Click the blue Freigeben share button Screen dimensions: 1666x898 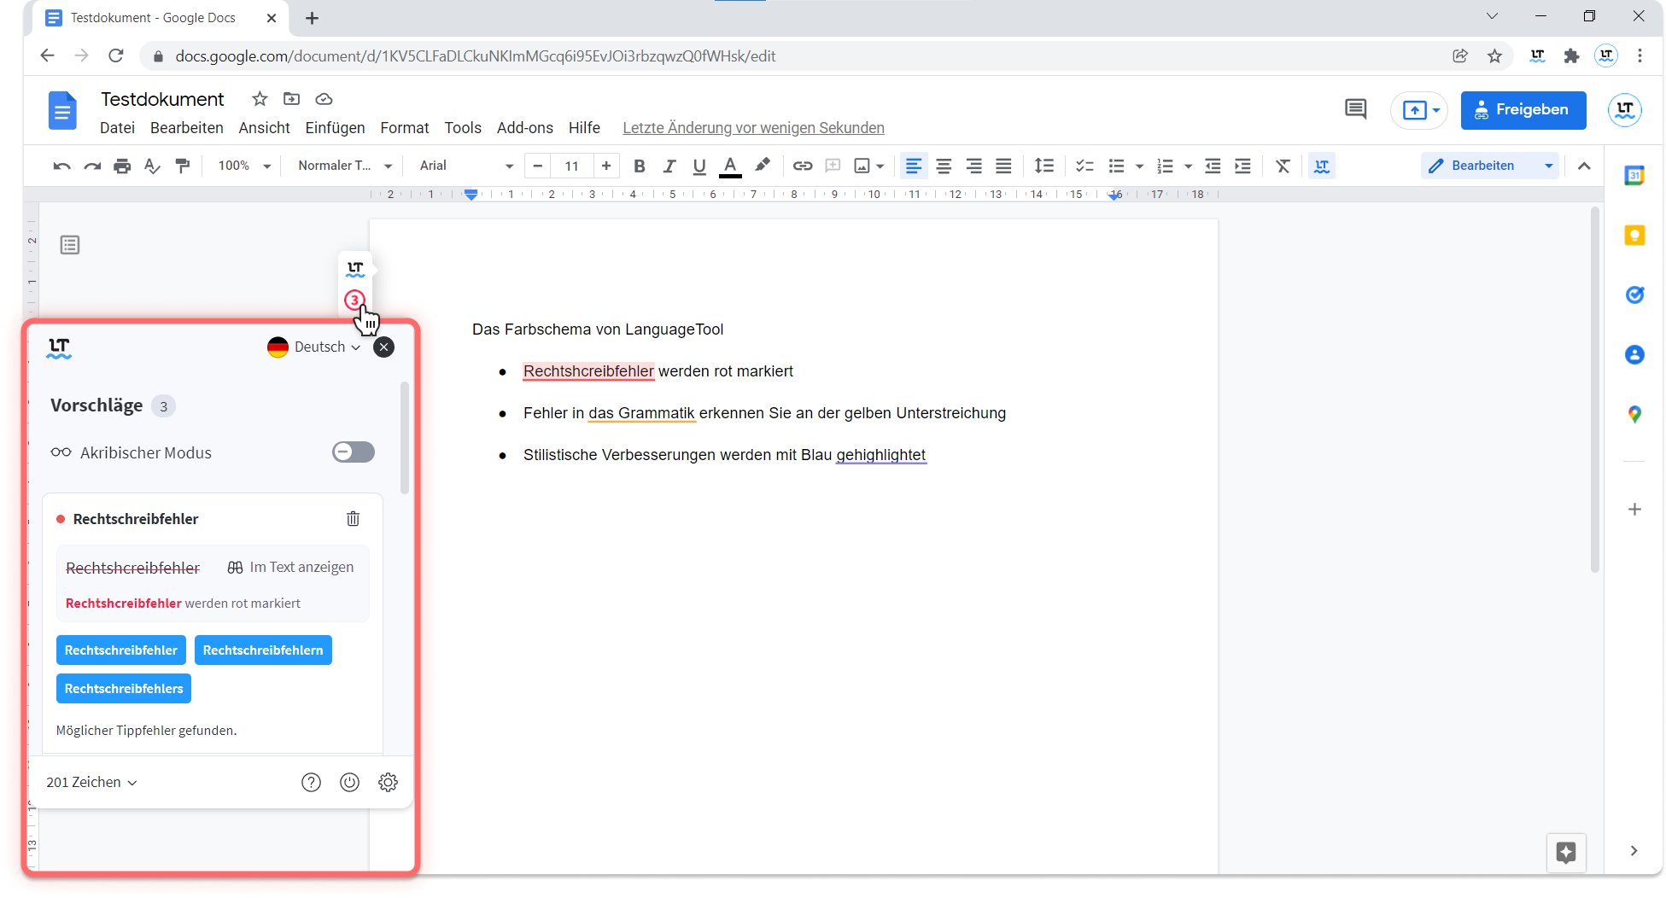(1523, 110)
